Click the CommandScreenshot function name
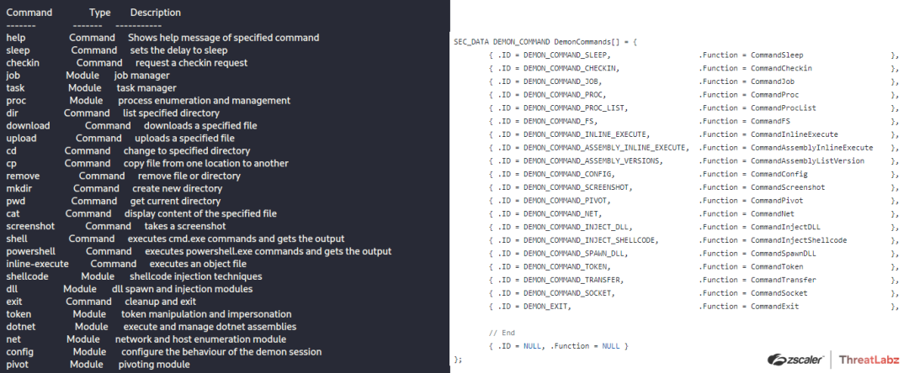Screen dimensions: 909x373 click(788, 187)
